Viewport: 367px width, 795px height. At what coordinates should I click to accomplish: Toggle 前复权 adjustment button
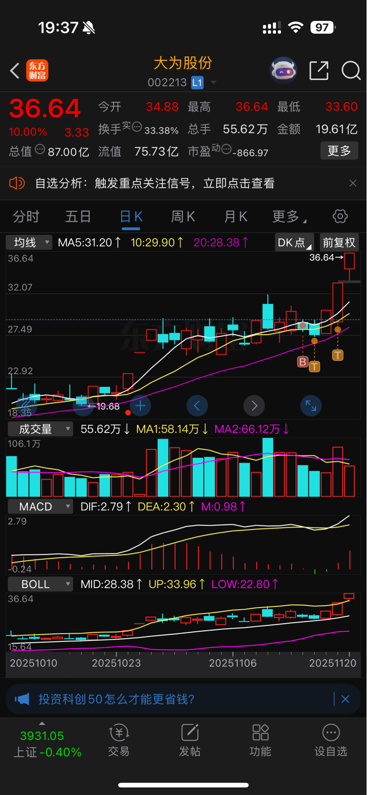[x=339, y=243]
